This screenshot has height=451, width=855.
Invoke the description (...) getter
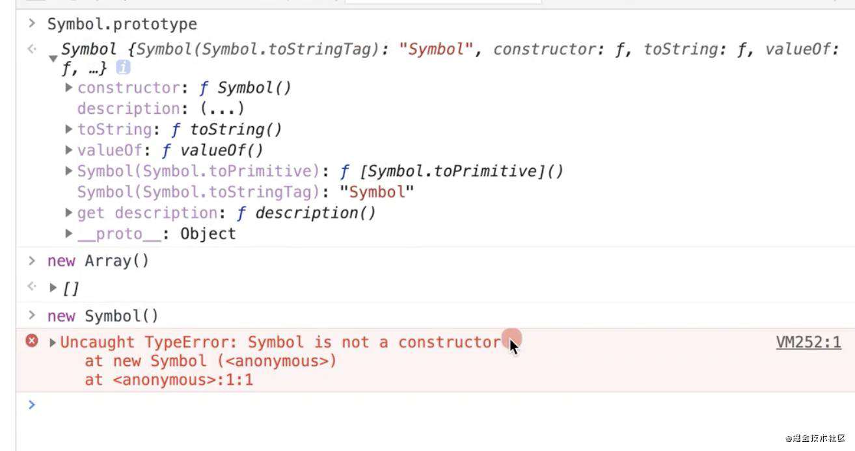222,109
